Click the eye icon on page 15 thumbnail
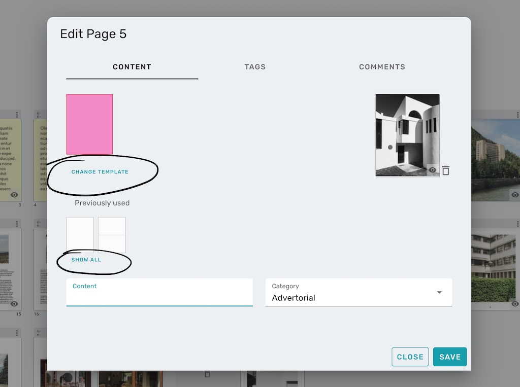The image size is (520, 387). point(14,304)
